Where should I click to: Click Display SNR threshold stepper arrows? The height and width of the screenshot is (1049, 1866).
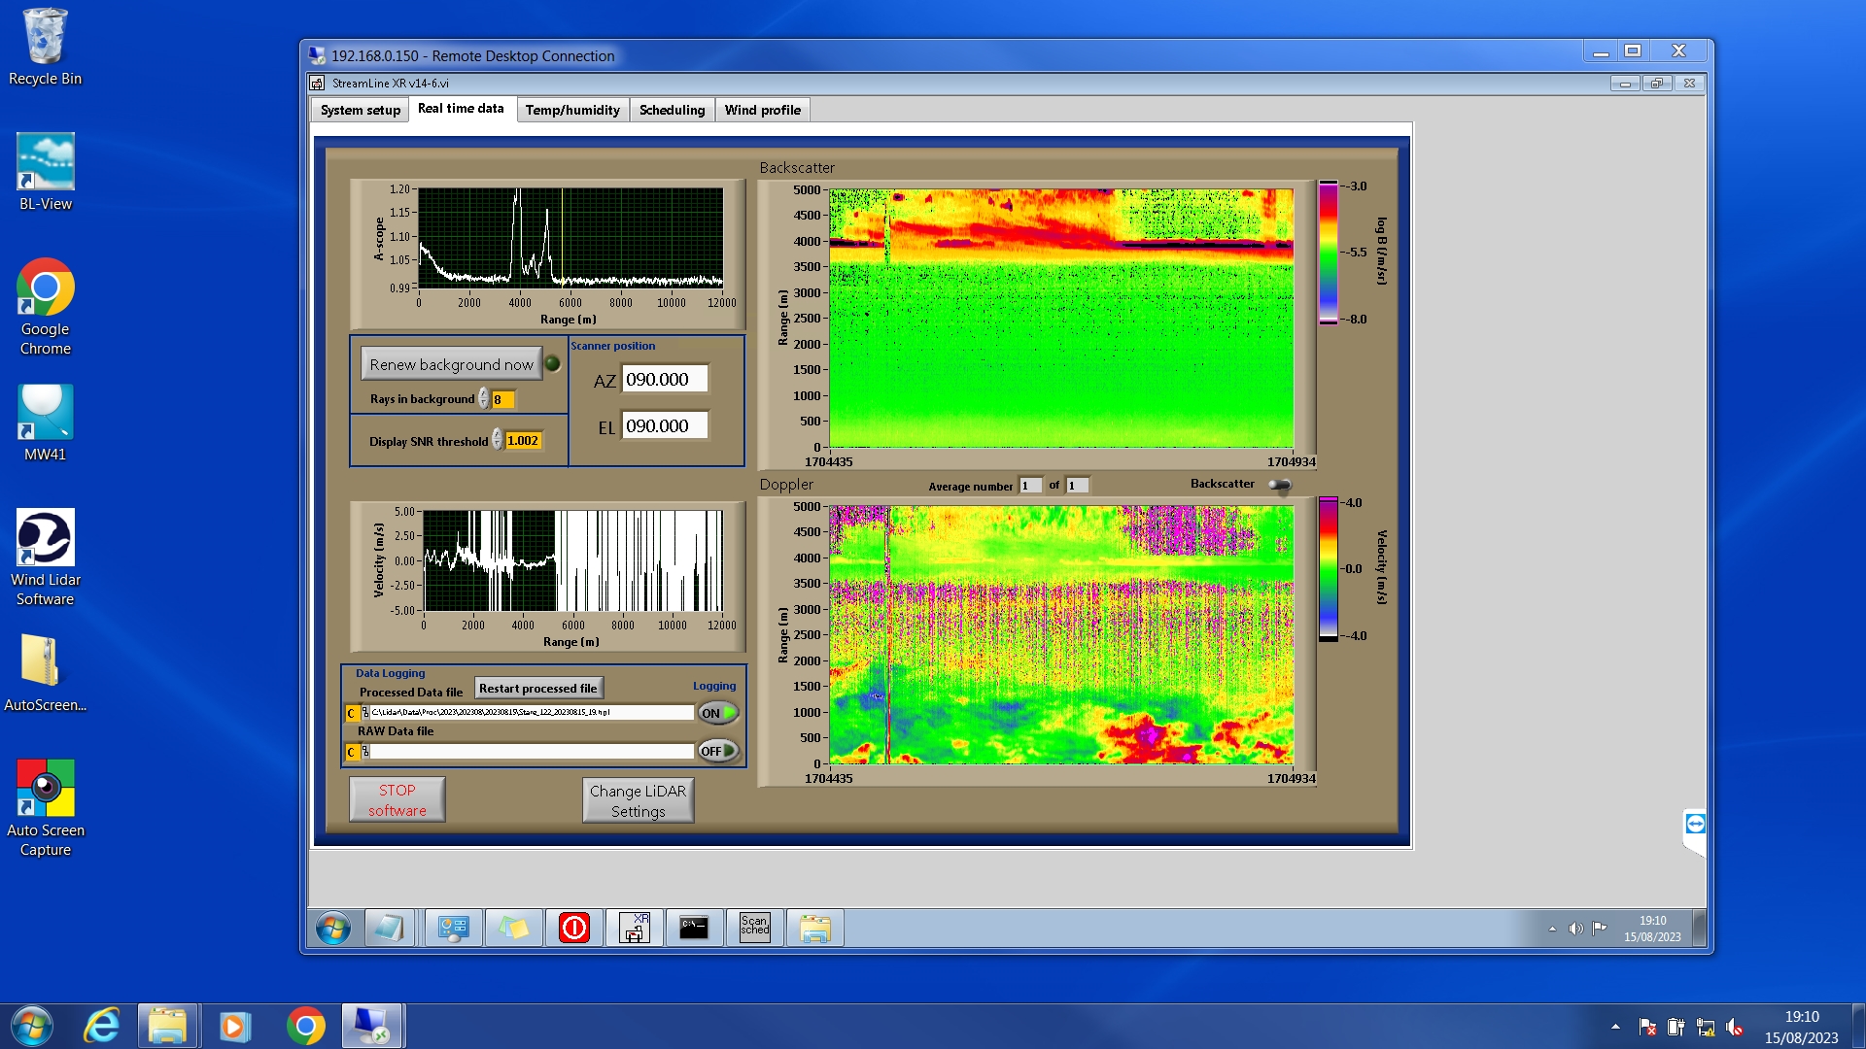coord(497,440)
